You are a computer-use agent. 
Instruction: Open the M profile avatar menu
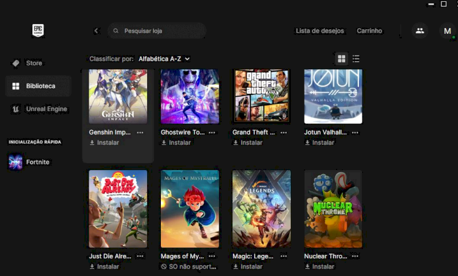[447, 31]
